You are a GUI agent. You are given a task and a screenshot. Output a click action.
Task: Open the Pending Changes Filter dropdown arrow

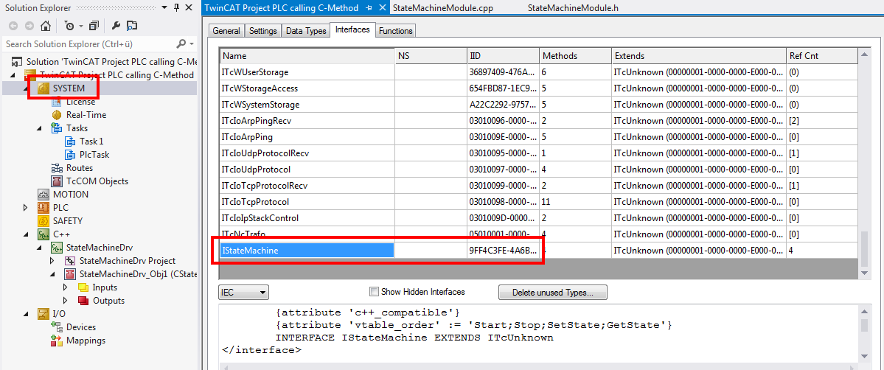(x=80, y=27)
